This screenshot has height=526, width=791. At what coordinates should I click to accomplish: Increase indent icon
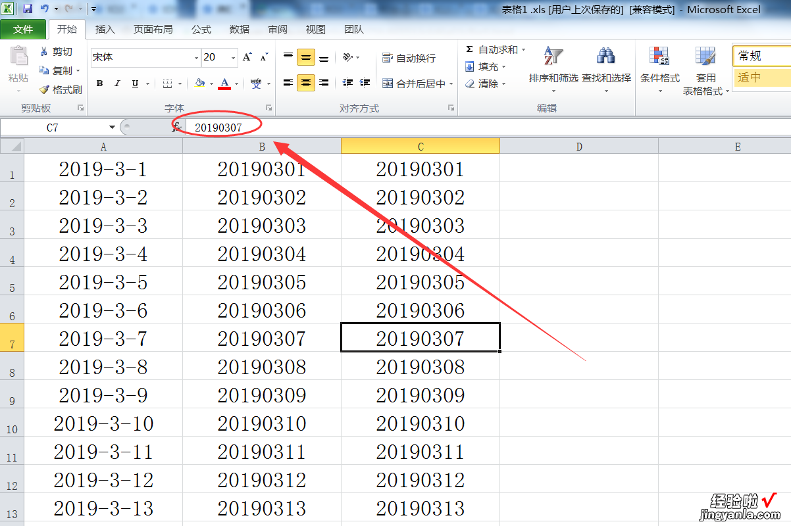click(x=366, y=83)
